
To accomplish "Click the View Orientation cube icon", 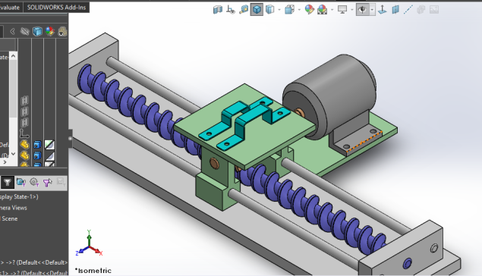I will tap(289, 10).
